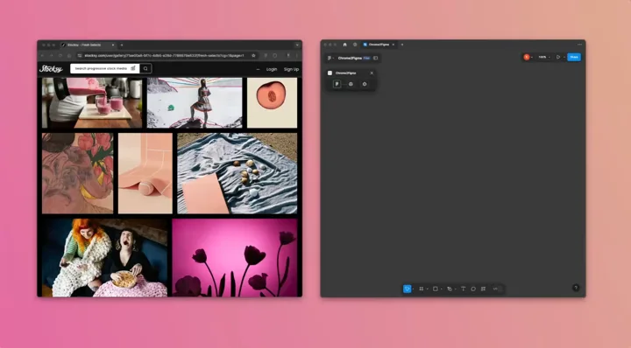631x348 pixels.
Task: Open a new tab in the Figma window
Action: click(x=402, y=45)
